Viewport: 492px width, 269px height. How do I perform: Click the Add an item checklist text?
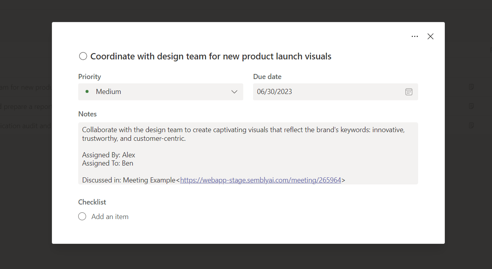click(110, 216)
